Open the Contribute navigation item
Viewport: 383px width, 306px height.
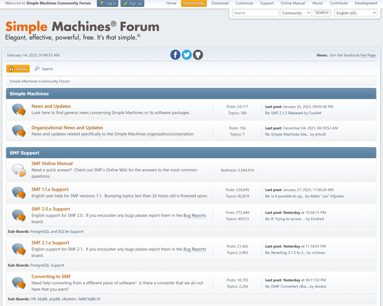coord(339,3)
